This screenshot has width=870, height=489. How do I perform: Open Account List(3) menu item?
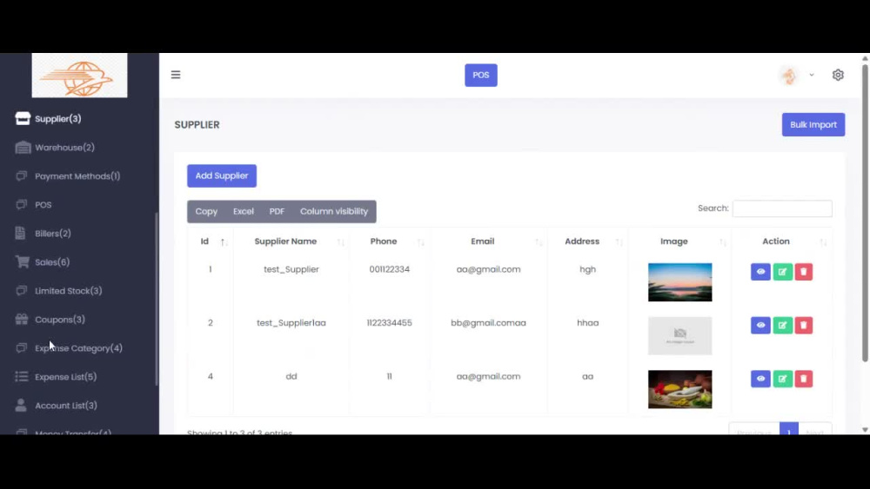pos(66,406)
